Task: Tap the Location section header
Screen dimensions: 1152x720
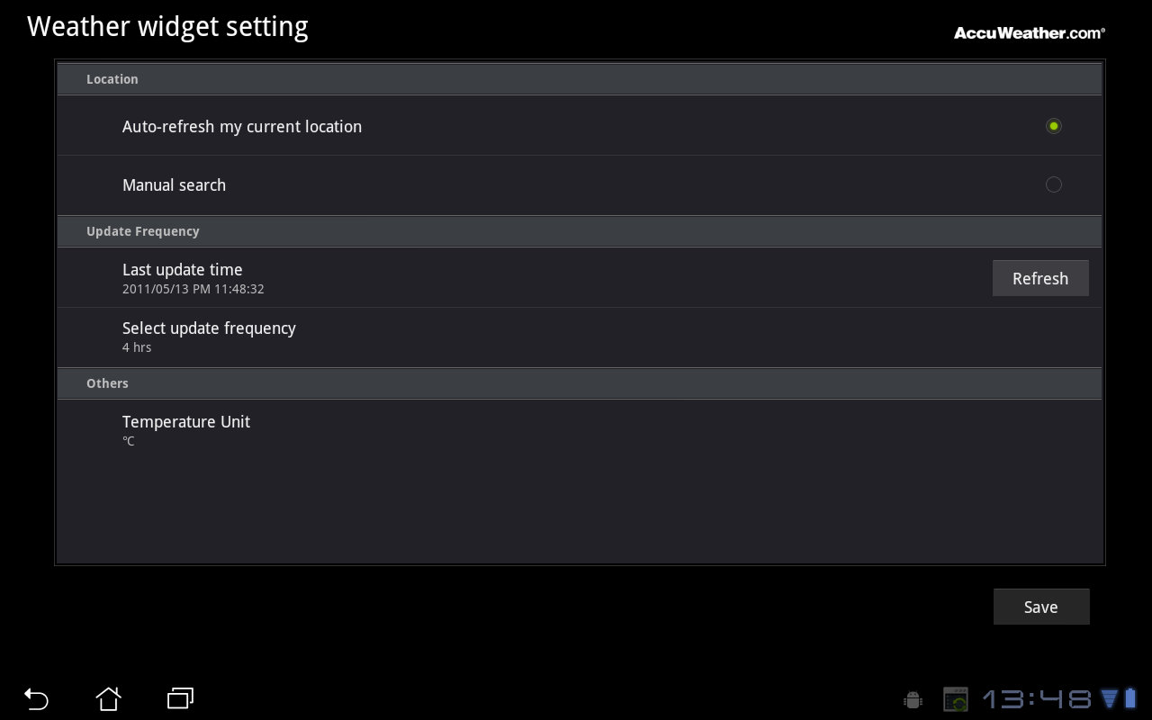Action: click(580, 79)
